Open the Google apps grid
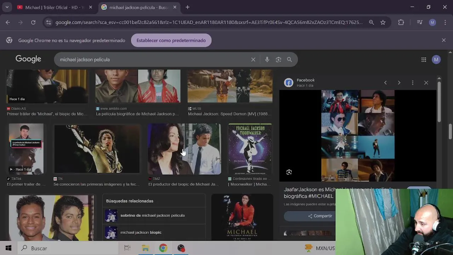The height and width of the screenshot is (255, 453). pos(424,59)
